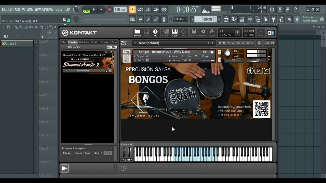
Task: Click the FL Studio microphone recording icon
Action: pyautogui.click(x=288, y=10)
